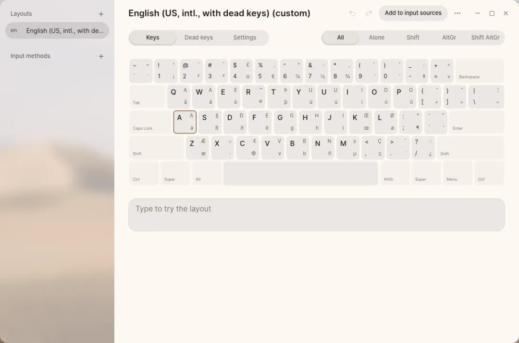
Task: Select the semicolon and colon key
Action: point(411,122)
